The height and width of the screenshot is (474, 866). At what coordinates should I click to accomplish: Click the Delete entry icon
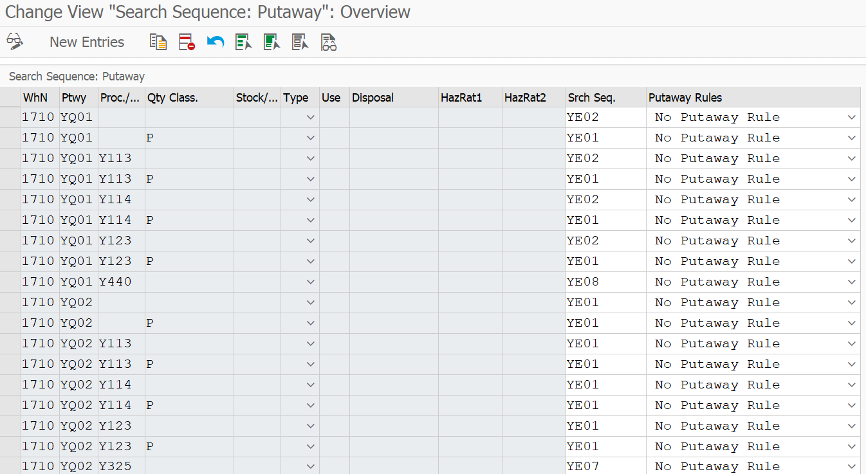click(x=187, y=42)
